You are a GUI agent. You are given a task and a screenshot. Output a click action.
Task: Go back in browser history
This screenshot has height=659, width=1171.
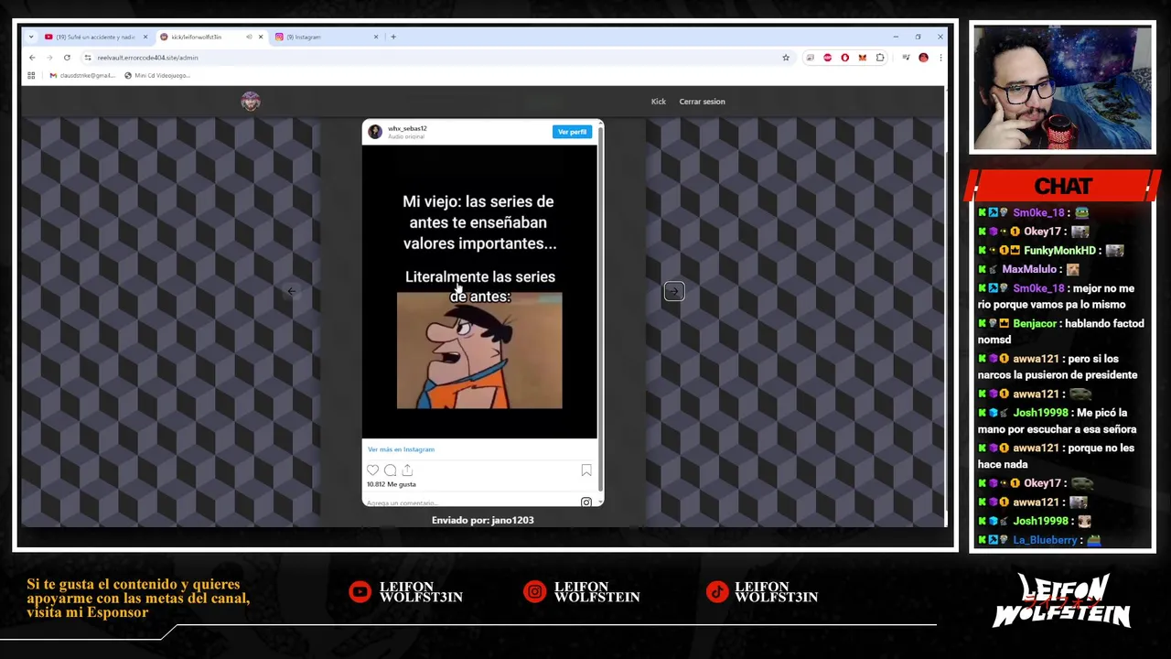tap(32, 58)
